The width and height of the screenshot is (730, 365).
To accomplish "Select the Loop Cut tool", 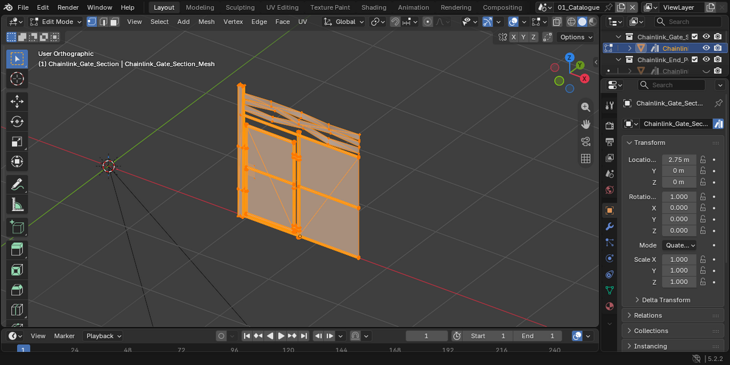I will 17,310.
